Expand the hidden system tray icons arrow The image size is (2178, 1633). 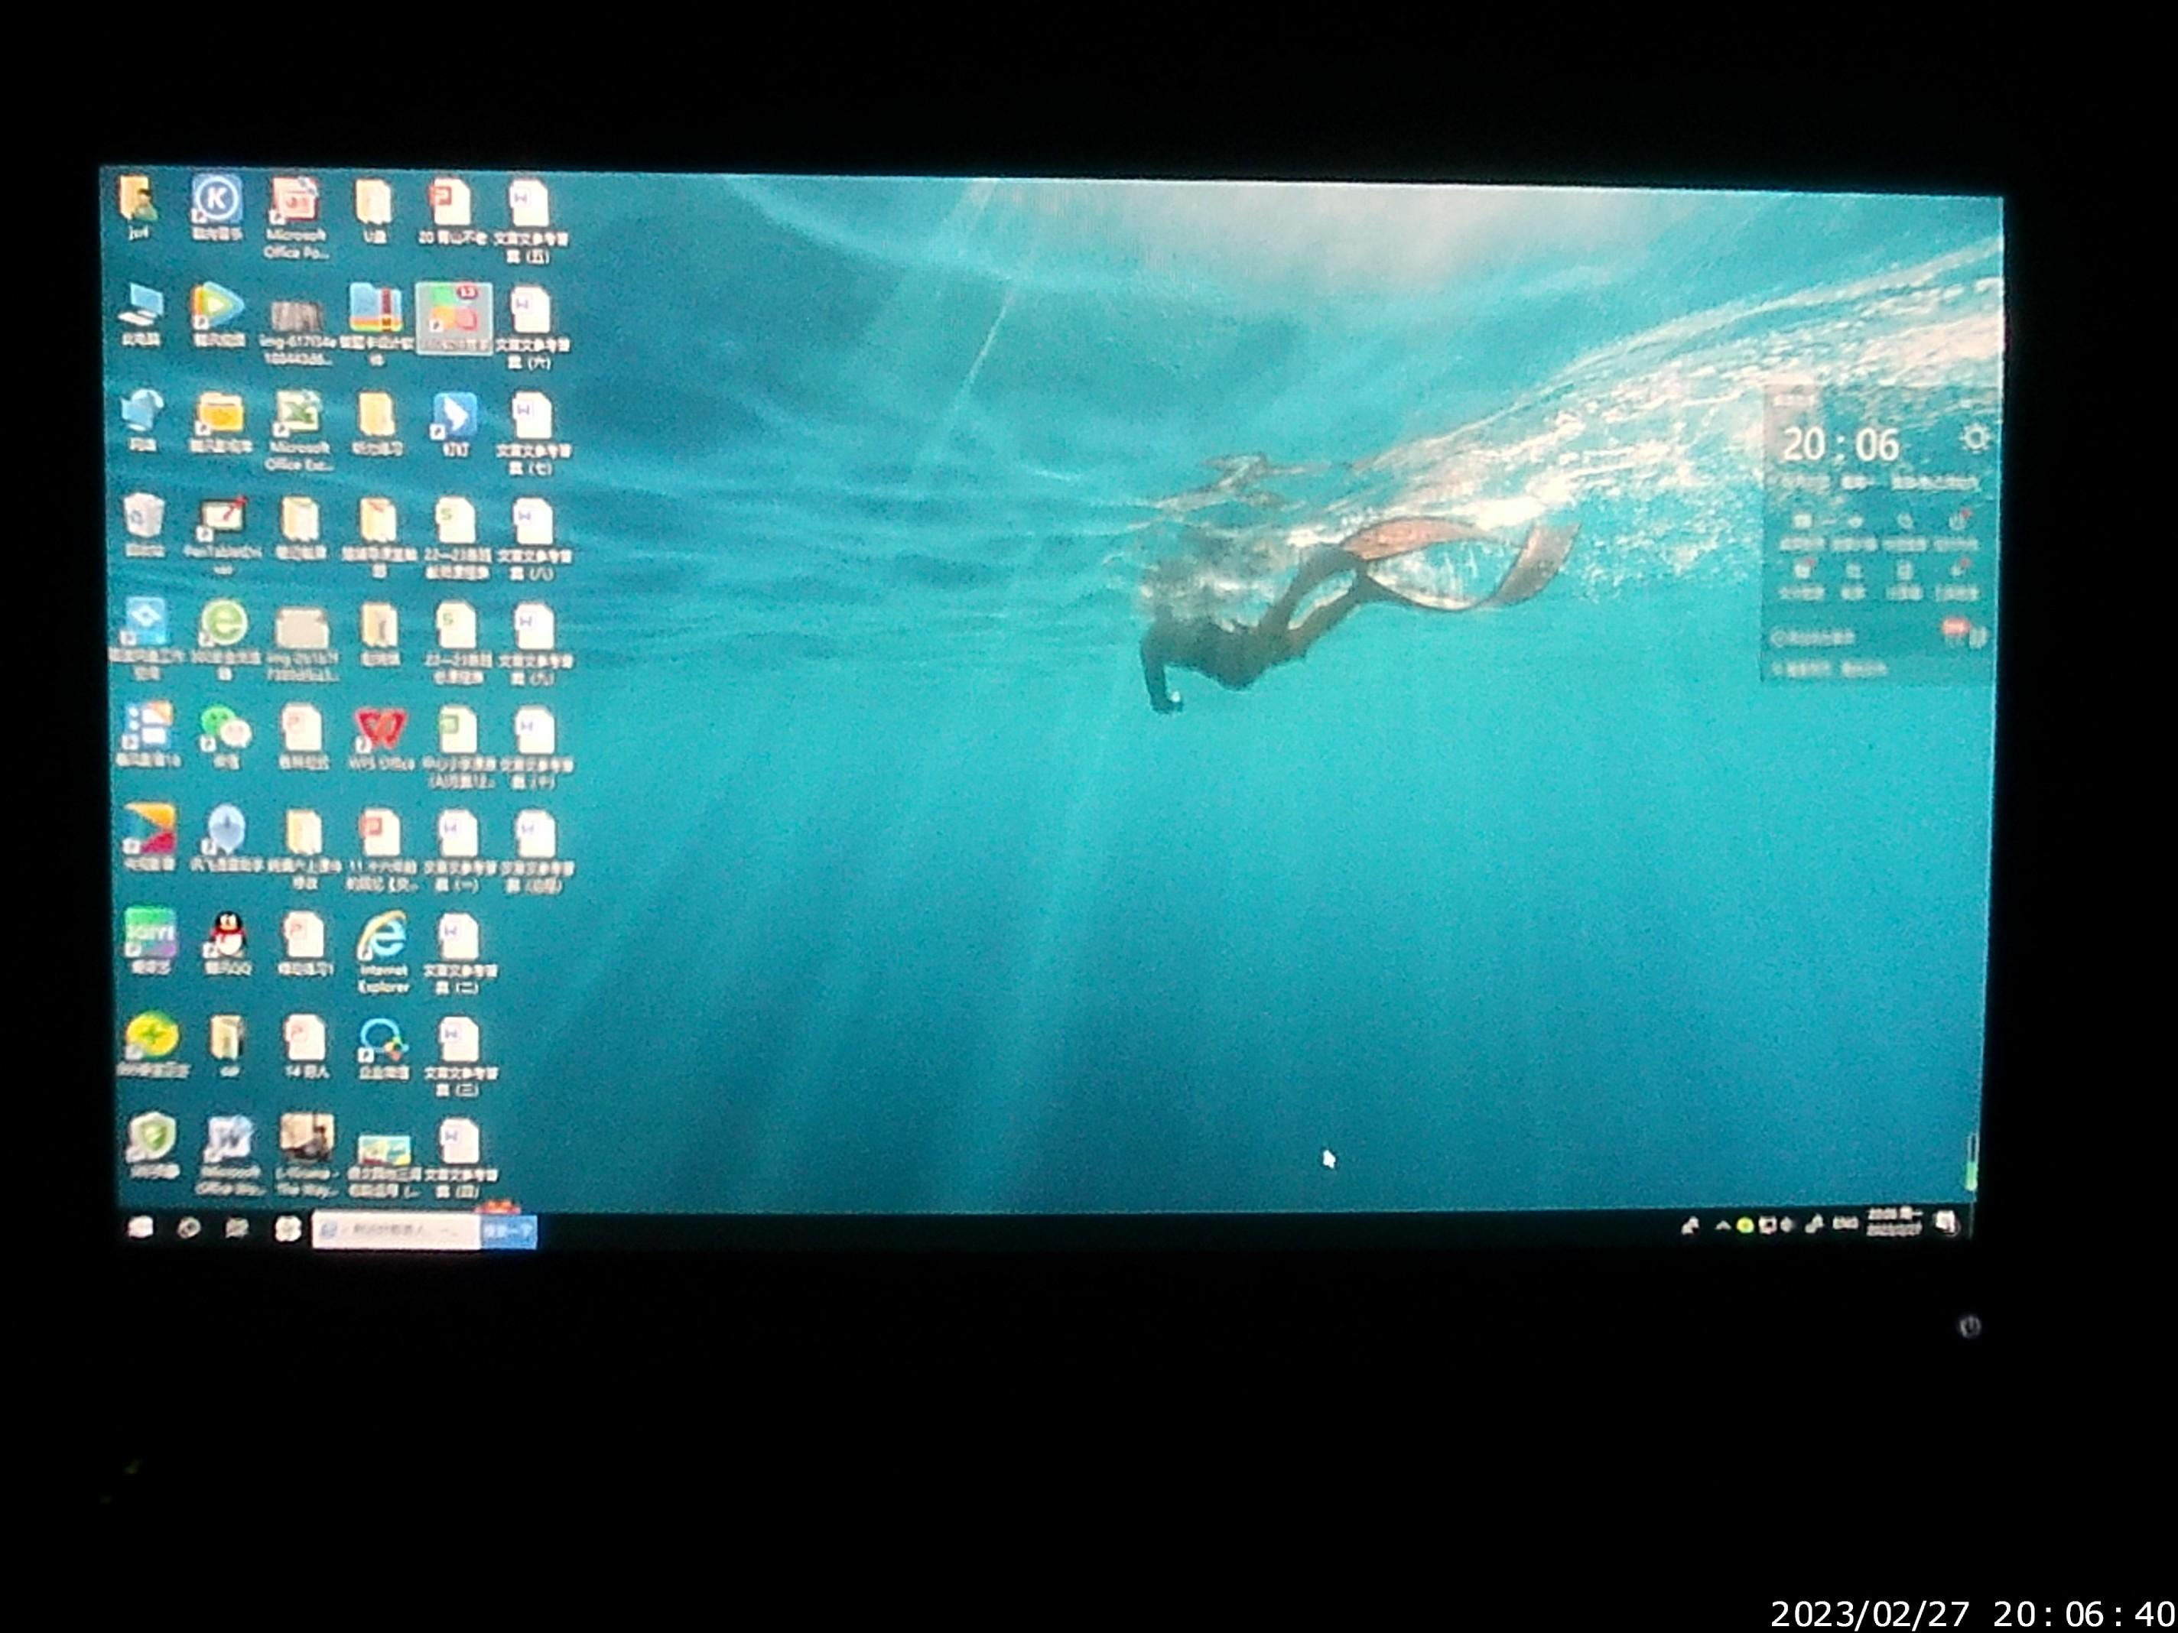(x=1722, y=1226)
